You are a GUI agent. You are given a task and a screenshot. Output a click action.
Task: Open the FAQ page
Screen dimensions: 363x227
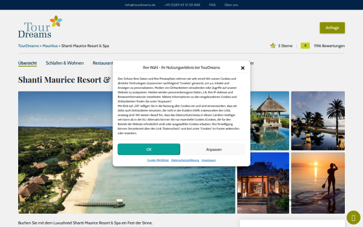(212, 5)
